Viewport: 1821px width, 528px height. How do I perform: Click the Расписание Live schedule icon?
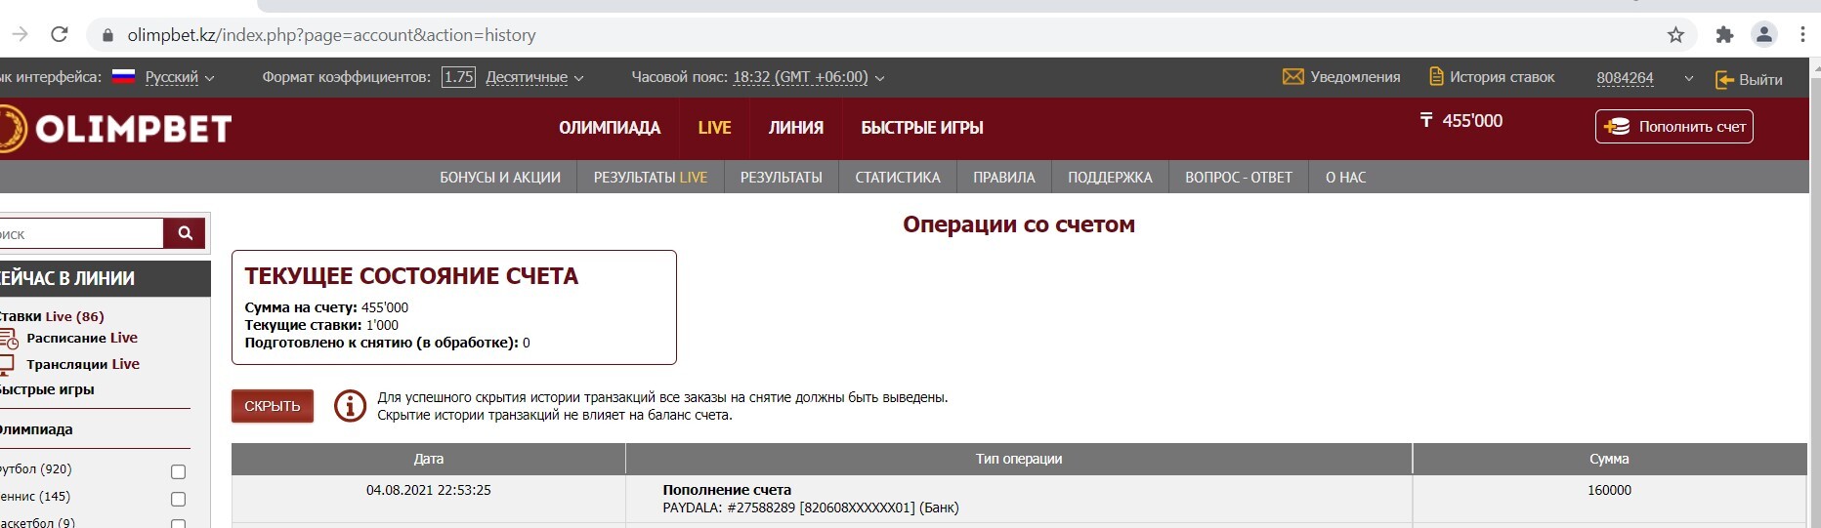tap(8, 339)
